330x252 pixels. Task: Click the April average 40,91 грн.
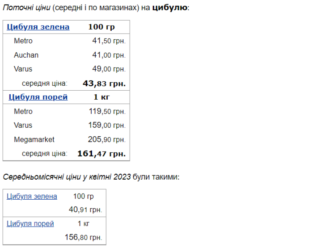[85, 209]
